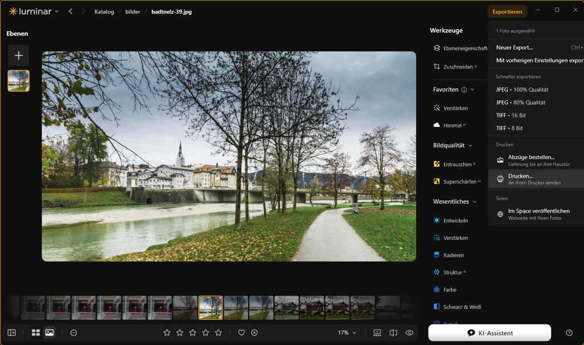Export as TIFF 8 Bit

pyautogui.click(x=536, y=128)
